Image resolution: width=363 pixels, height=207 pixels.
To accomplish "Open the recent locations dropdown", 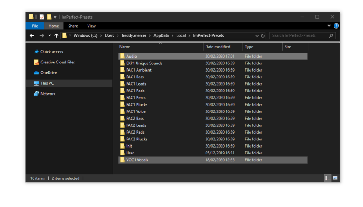I will [x=49, y=36].
